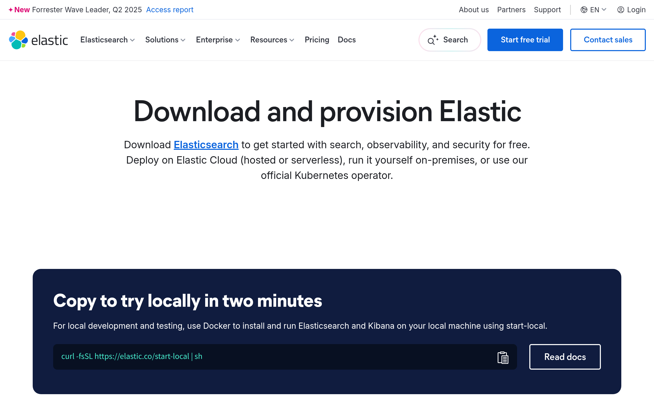Open the Access report link
This screenshot has height=409, width=654.
(x=170, y=10)
